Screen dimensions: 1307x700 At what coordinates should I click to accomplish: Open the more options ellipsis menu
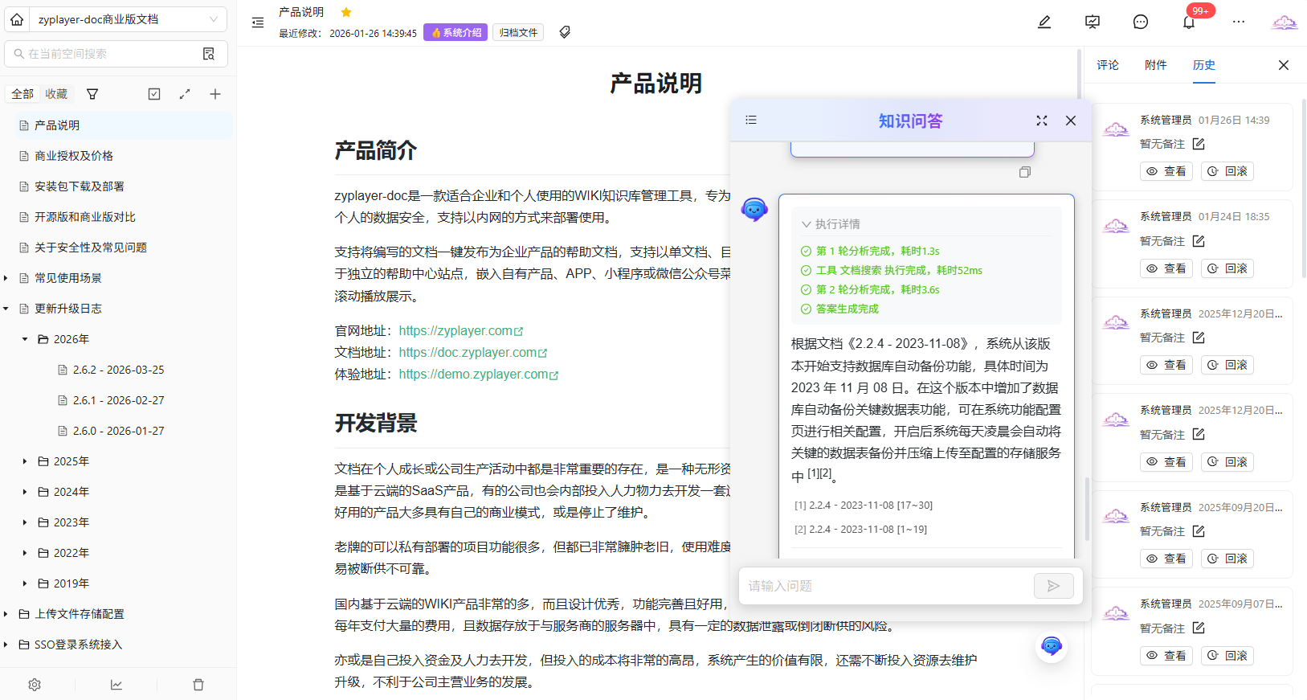coord(1239,22)
